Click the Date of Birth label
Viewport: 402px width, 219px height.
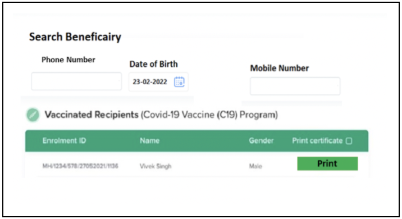(x=153, y=64)
